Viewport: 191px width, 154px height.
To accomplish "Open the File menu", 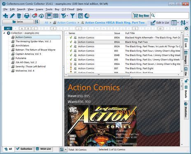I will tap(5, 9).
